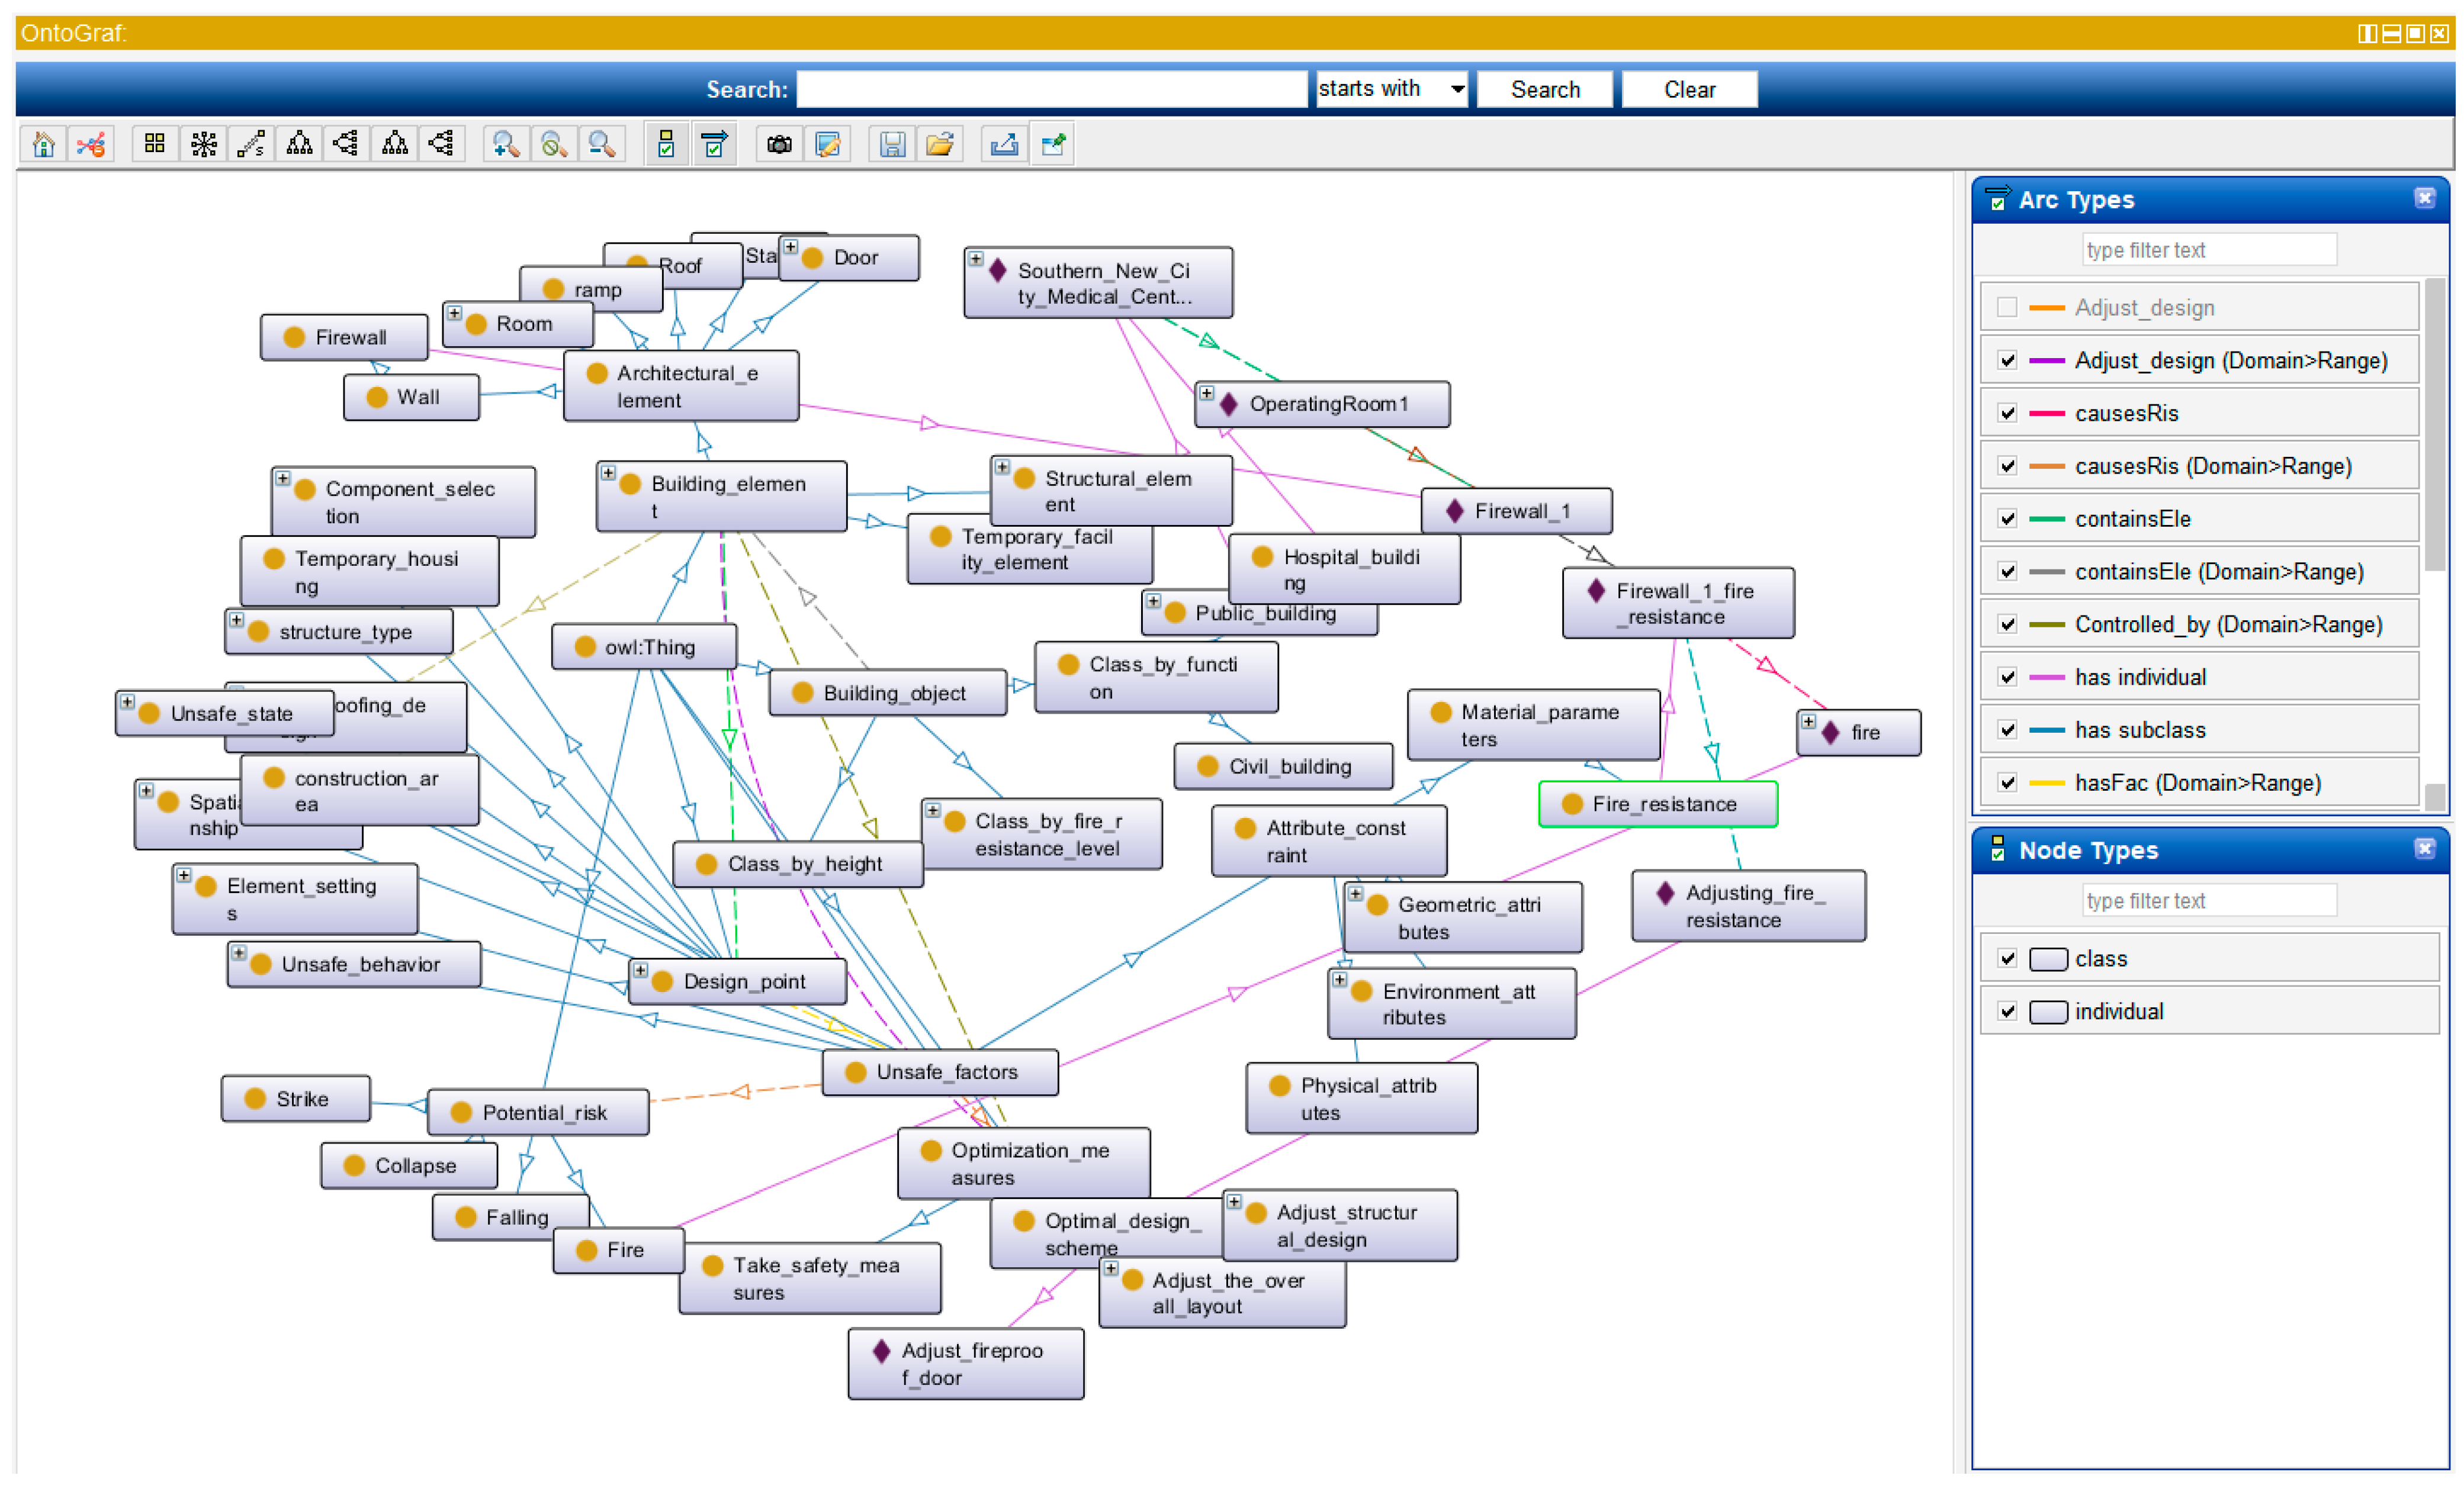Click the zoom in magnifier icon
Image resolution: width=2464 pixels, height=1485 pixels.
[505, 145]
